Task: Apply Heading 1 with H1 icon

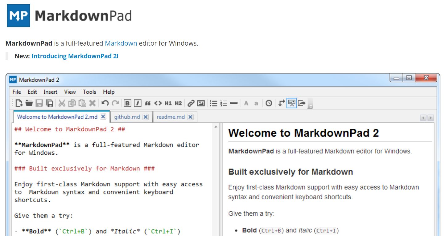Action: pyautogui.click(x=168, y=103)
